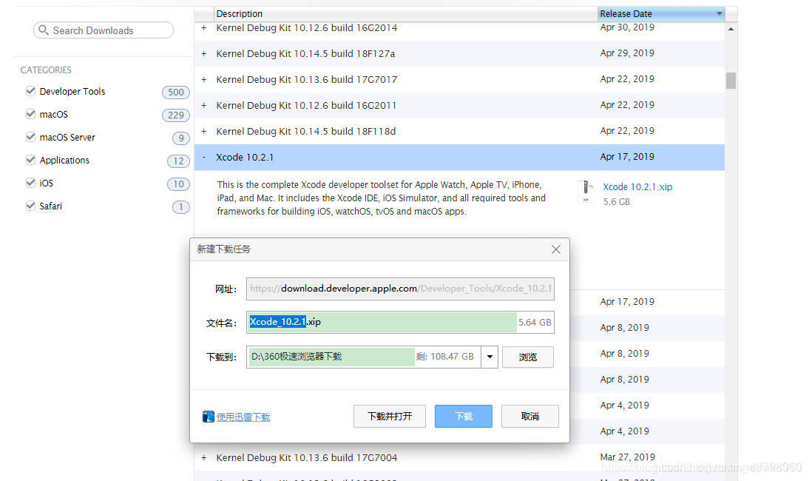Screen dimensions: 809x481
Task: Click the 使用迅雷下载 link
Action: tap(243, 417)
